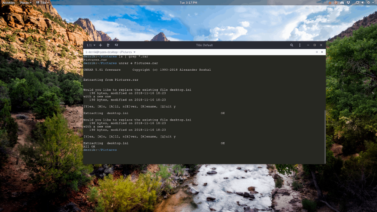
Task: Minimize the Tilix window
Action: 308,45
